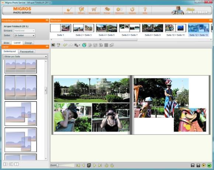
Task: Click the rotate right icon
Action: pos(112,165)
